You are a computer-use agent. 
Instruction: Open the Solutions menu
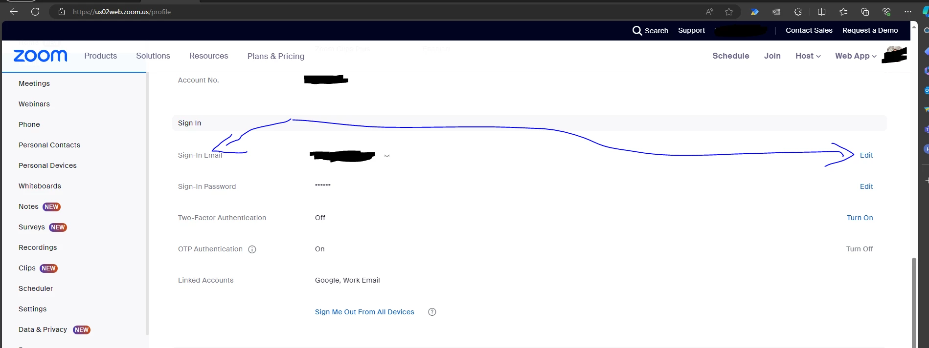coord(153,56)
